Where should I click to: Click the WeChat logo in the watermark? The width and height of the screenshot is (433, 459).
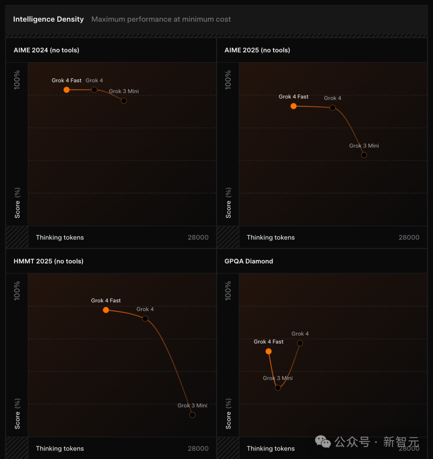click(323, 442)
